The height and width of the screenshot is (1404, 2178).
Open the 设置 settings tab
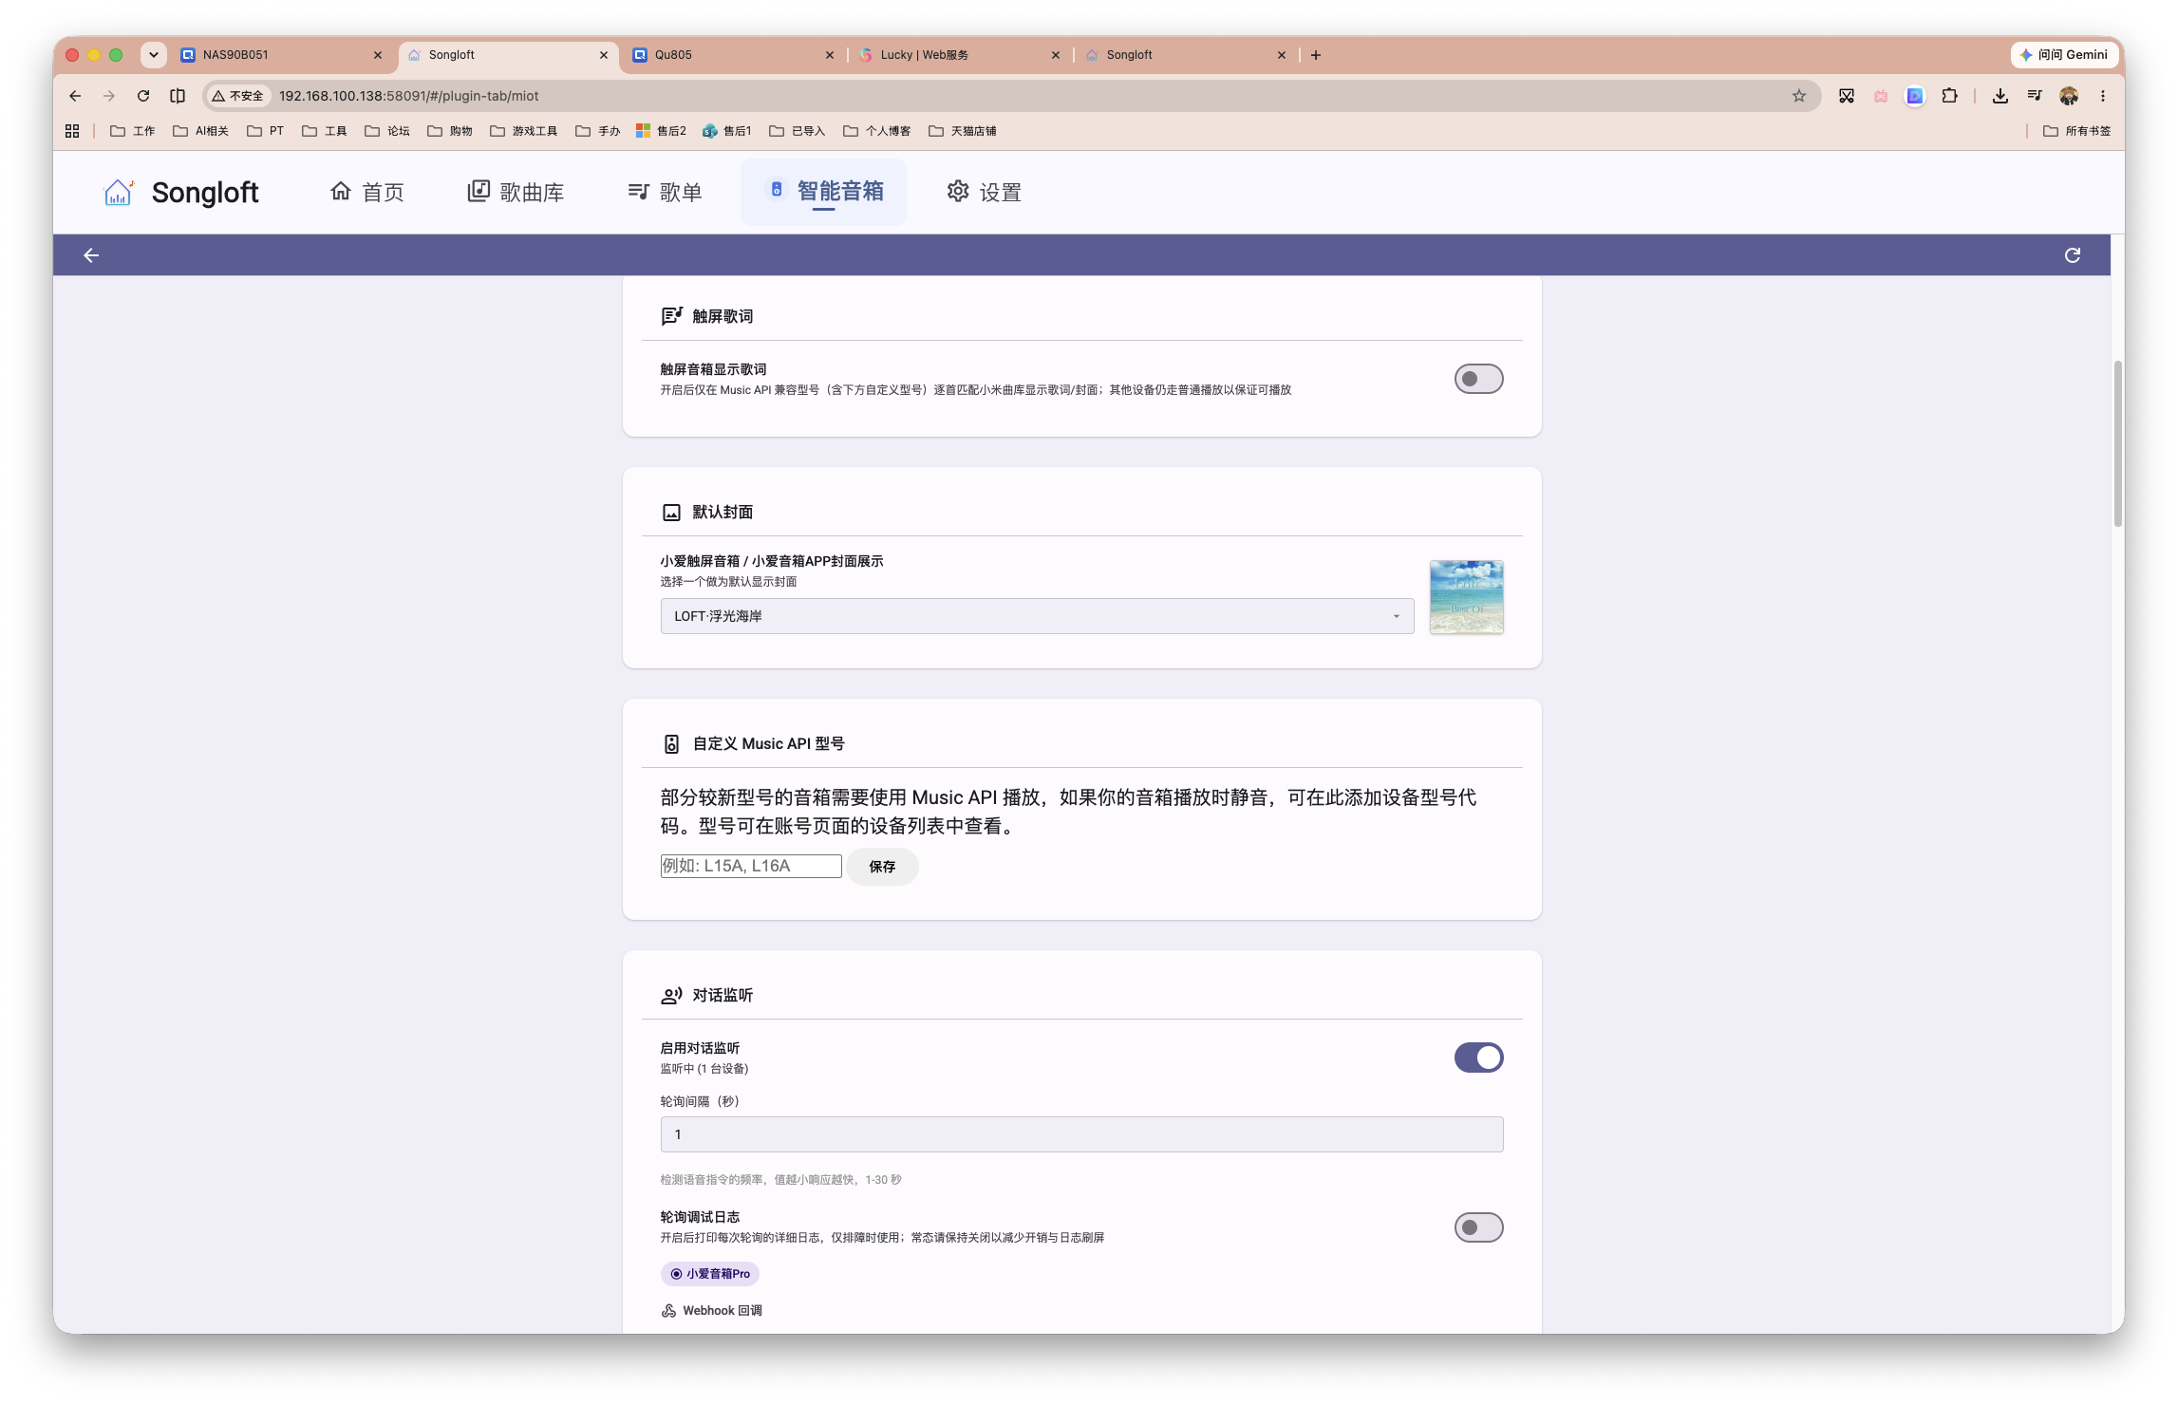(984, 192)
